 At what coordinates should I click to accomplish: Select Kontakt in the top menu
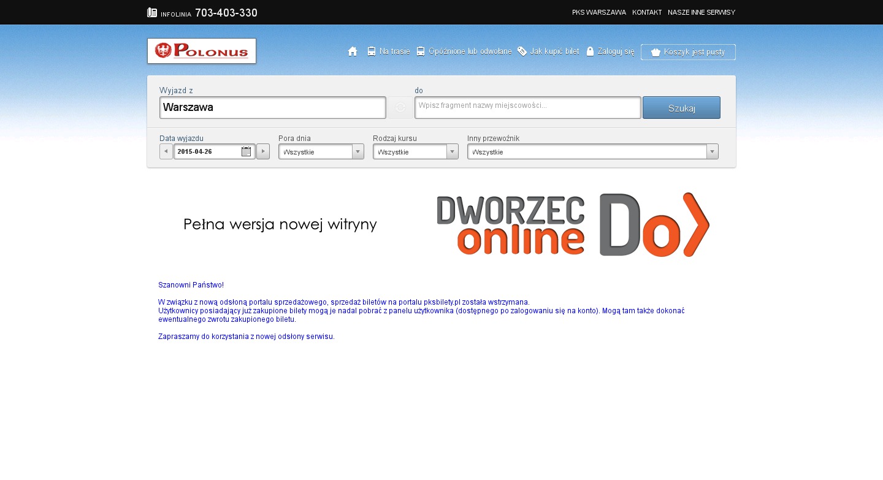coord(646,12)
